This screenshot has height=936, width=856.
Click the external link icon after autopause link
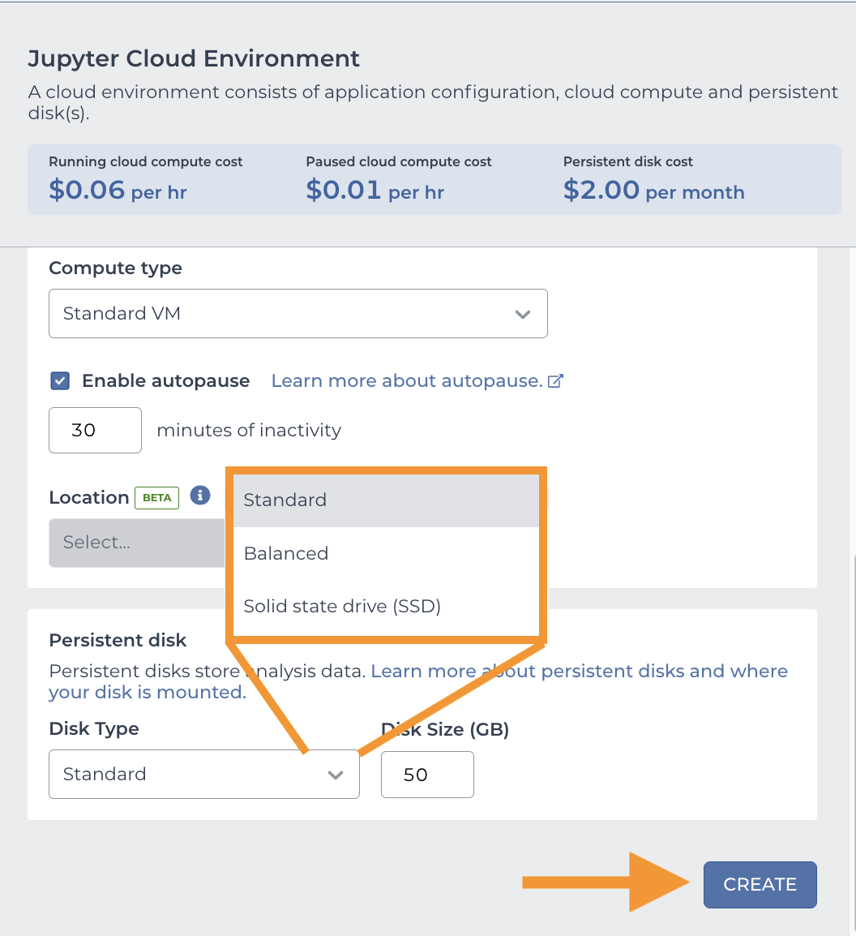[x=556, y=380]
